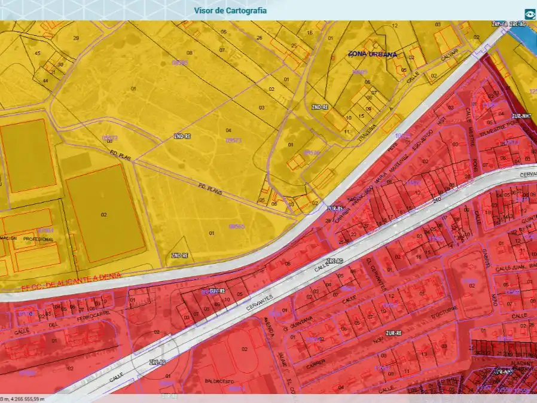This screenshot has width=537, height=403.
Task: Click the 'AVENIDA' street label
Action: (x=269, y=327)
